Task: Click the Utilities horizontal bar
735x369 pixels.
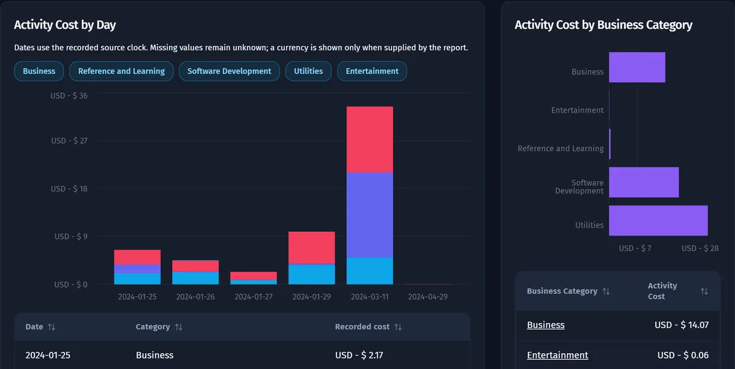Action: (x=658, y=220)
